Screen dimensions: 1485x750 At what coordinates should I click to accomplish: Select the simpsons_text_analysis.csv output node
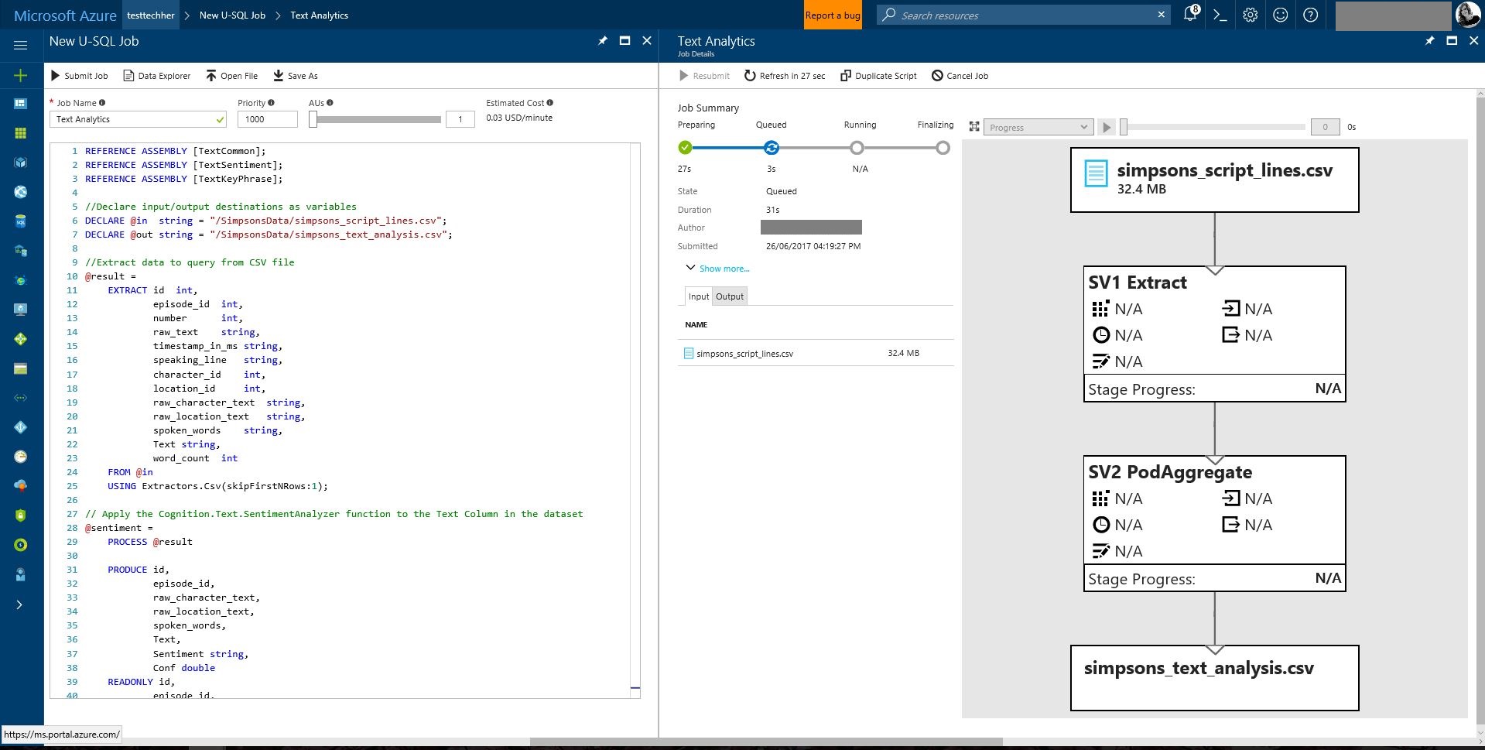point(1214,678)
